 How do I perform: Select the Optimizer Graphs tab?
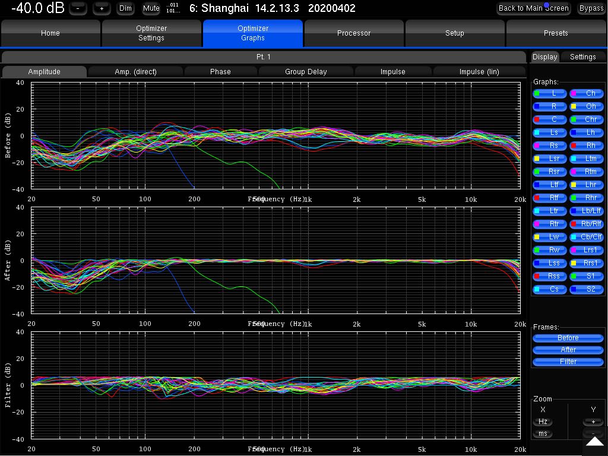coord(253,33)
